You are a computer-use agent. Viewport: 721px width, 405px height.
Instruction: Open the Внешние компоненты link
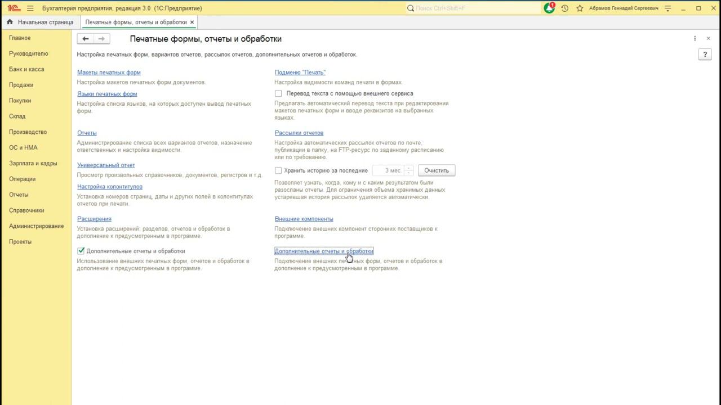304,219
